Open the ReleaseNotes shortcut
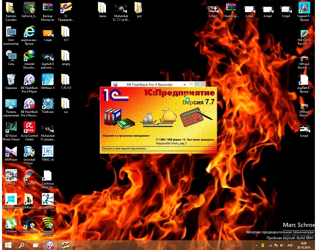 (x=11, y=201)
